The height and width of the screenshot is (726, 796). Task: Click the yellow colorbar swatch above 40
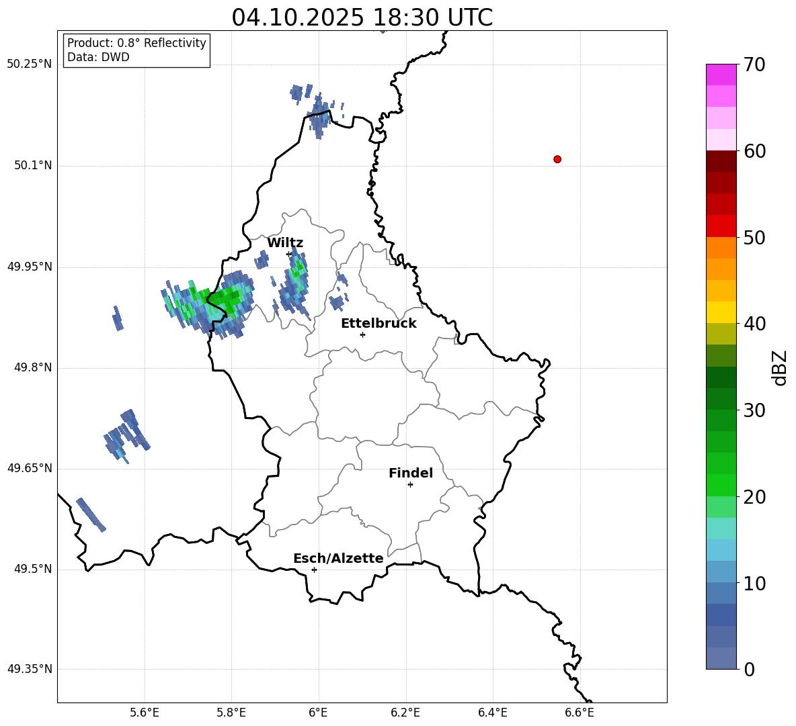coord(721,312)
